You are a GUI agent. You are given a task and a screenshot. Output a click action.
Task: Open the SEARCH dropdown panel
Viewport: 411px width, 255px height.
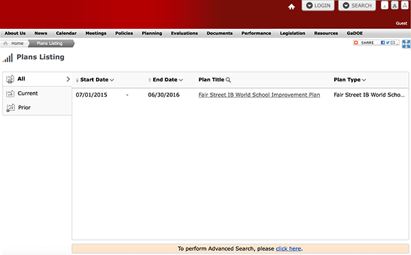coord(357,5)
